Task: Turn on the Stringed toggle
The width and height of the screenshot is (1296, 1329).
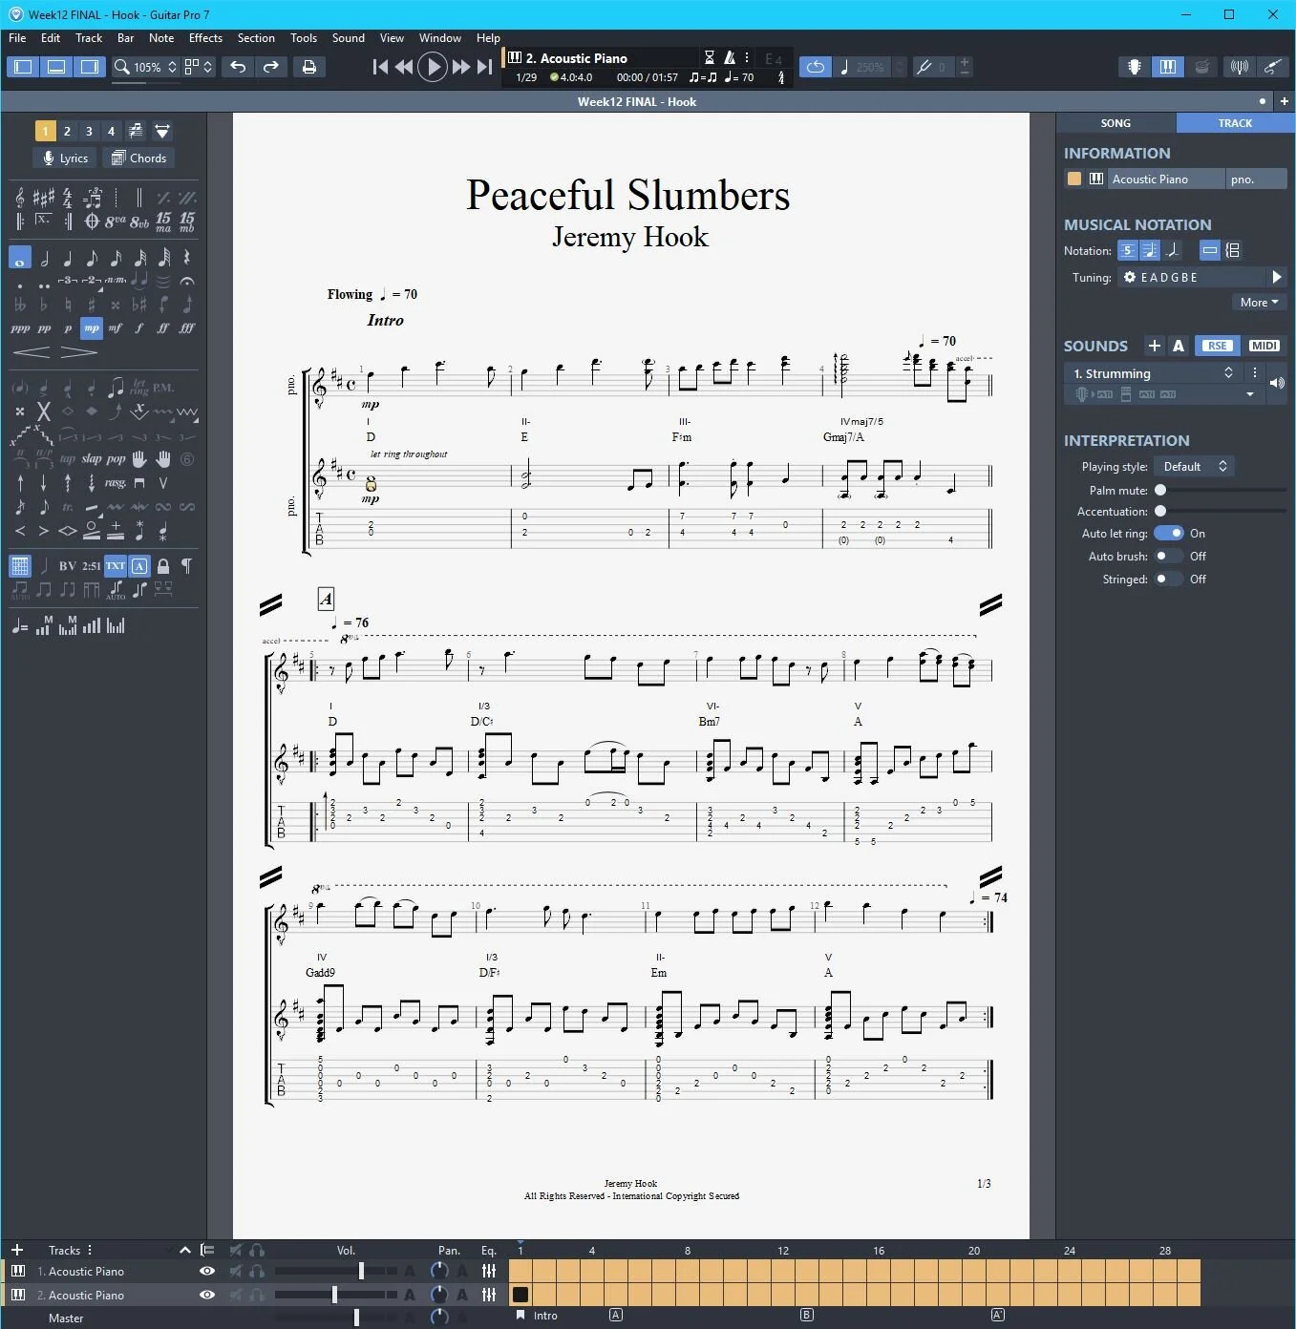Action: coord(1168,580)
